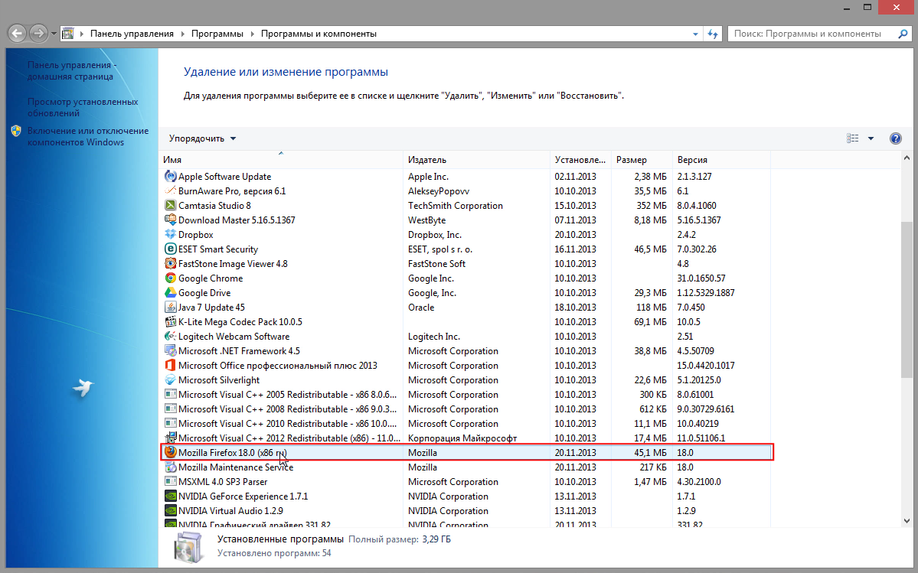The width and height of the screenshot is (918, 573).
Task: Click Программы и компоненты in breadcrumb
Action: pos(319,34)
